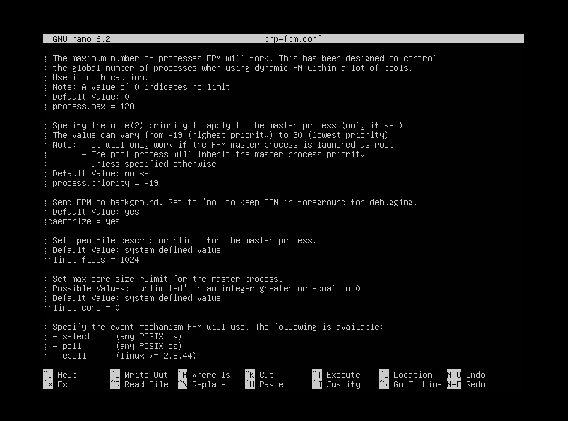
Task: Click the 'Send FPM to background' comment line
Action: (x=231, y=202)
